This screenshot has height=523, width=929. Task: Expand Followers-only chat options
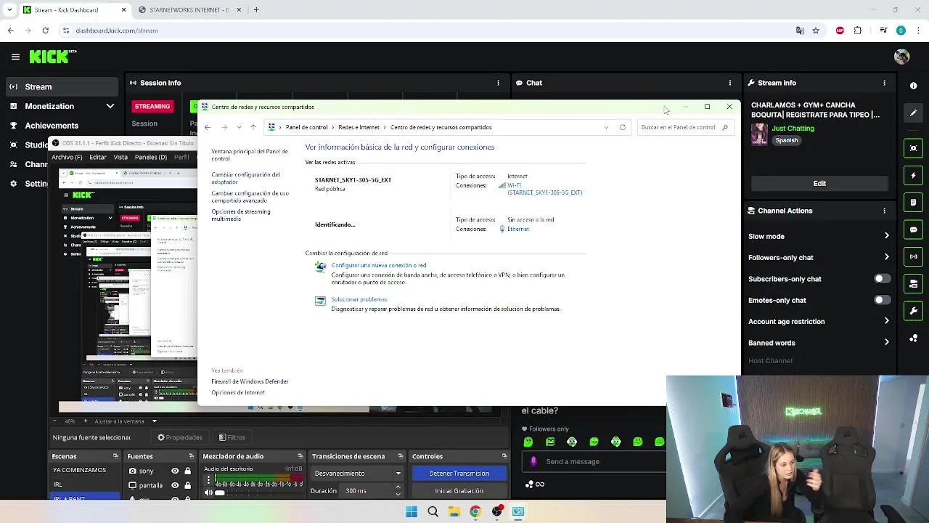[886, 257]
